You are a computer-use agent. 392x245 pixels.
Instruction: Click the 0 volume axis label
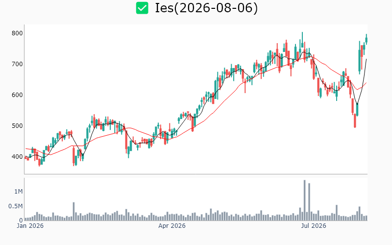click(21, 220)
